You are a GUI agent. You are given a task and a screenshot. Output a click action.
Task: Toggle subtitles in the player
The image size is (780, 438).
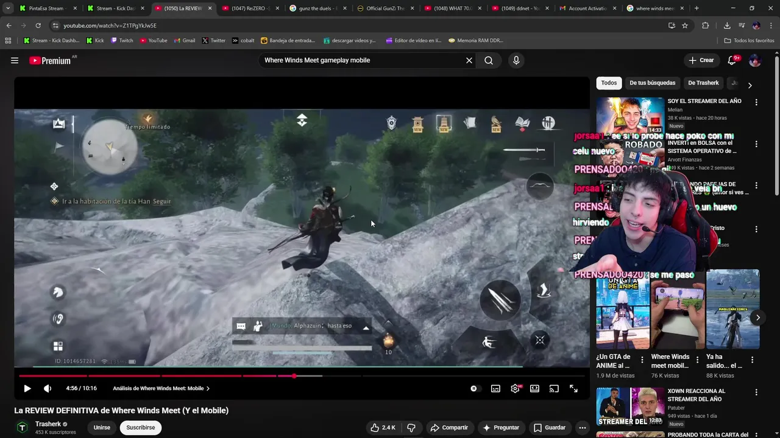click(495, 388)
